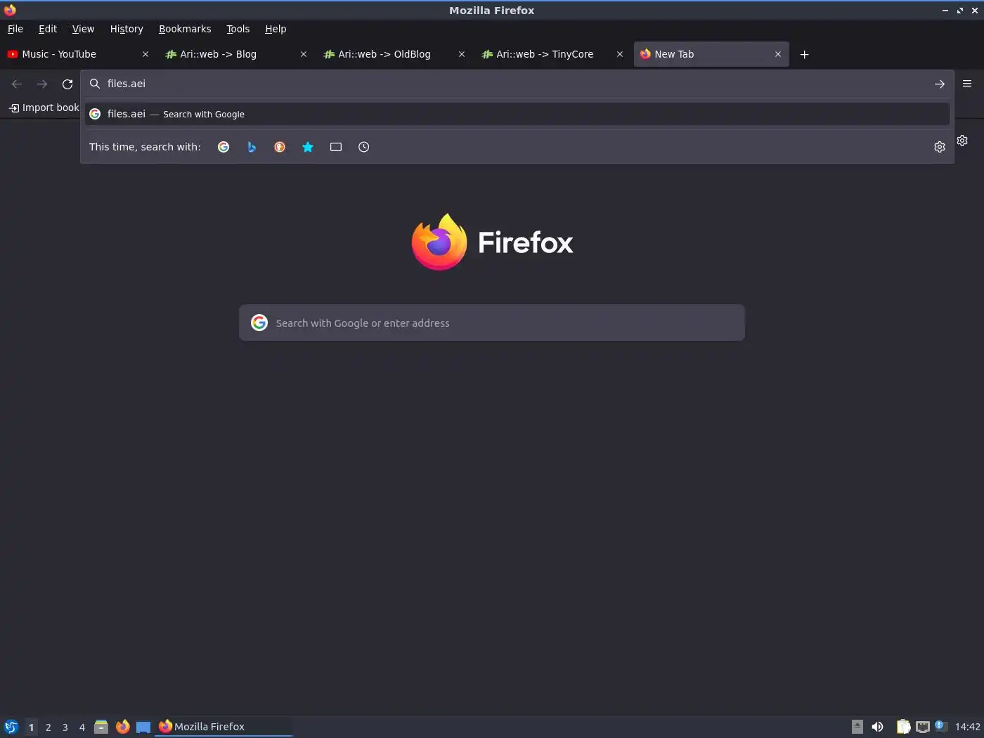Close the Ari::web -> Blog tab
The height and width of the screenshot is (738, 984).
click(304, 54)
